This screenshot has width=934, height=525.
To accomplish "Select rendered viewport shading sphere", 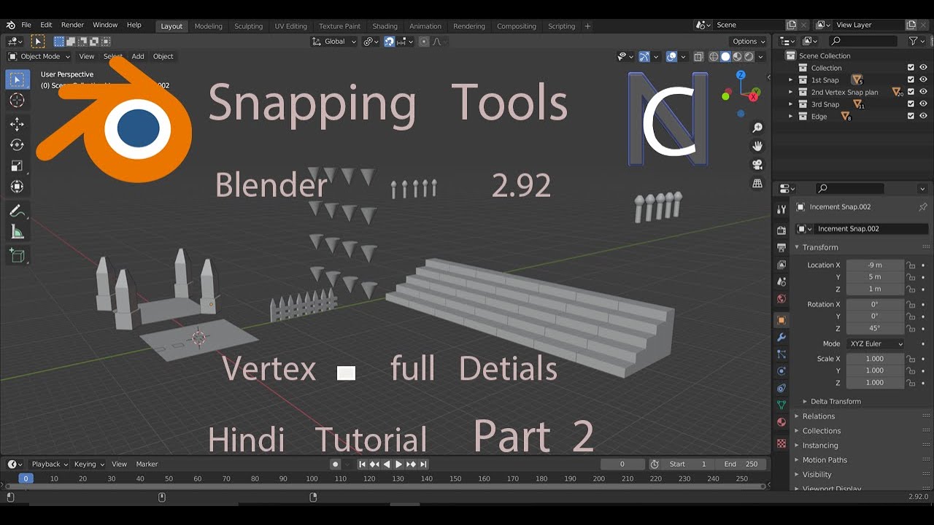I will (x=749, y=56).
